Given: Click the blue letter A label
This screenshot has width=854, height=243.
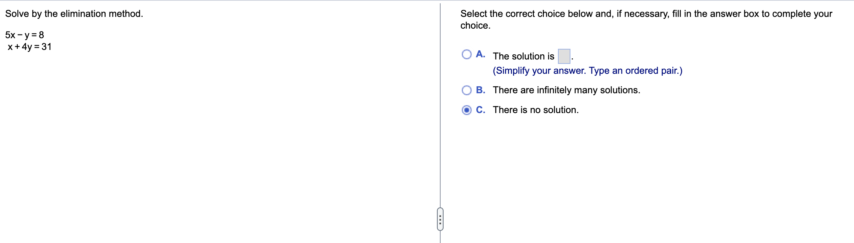Looking at the screenshot, I should tap(480, 54).
